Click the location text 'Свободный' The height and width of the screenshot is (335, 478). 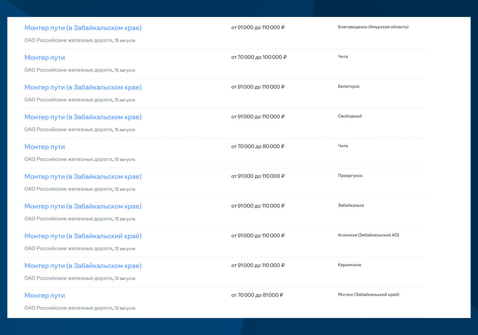coord(350,116)
